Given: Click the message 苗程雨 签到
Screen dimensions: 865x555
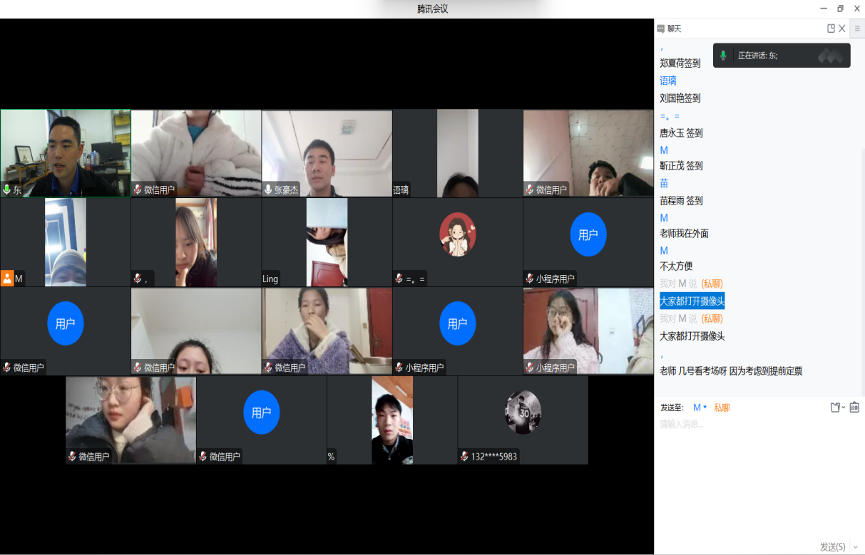Looking at the screenshot, I should pyautogui.click(x=681, y=201).
